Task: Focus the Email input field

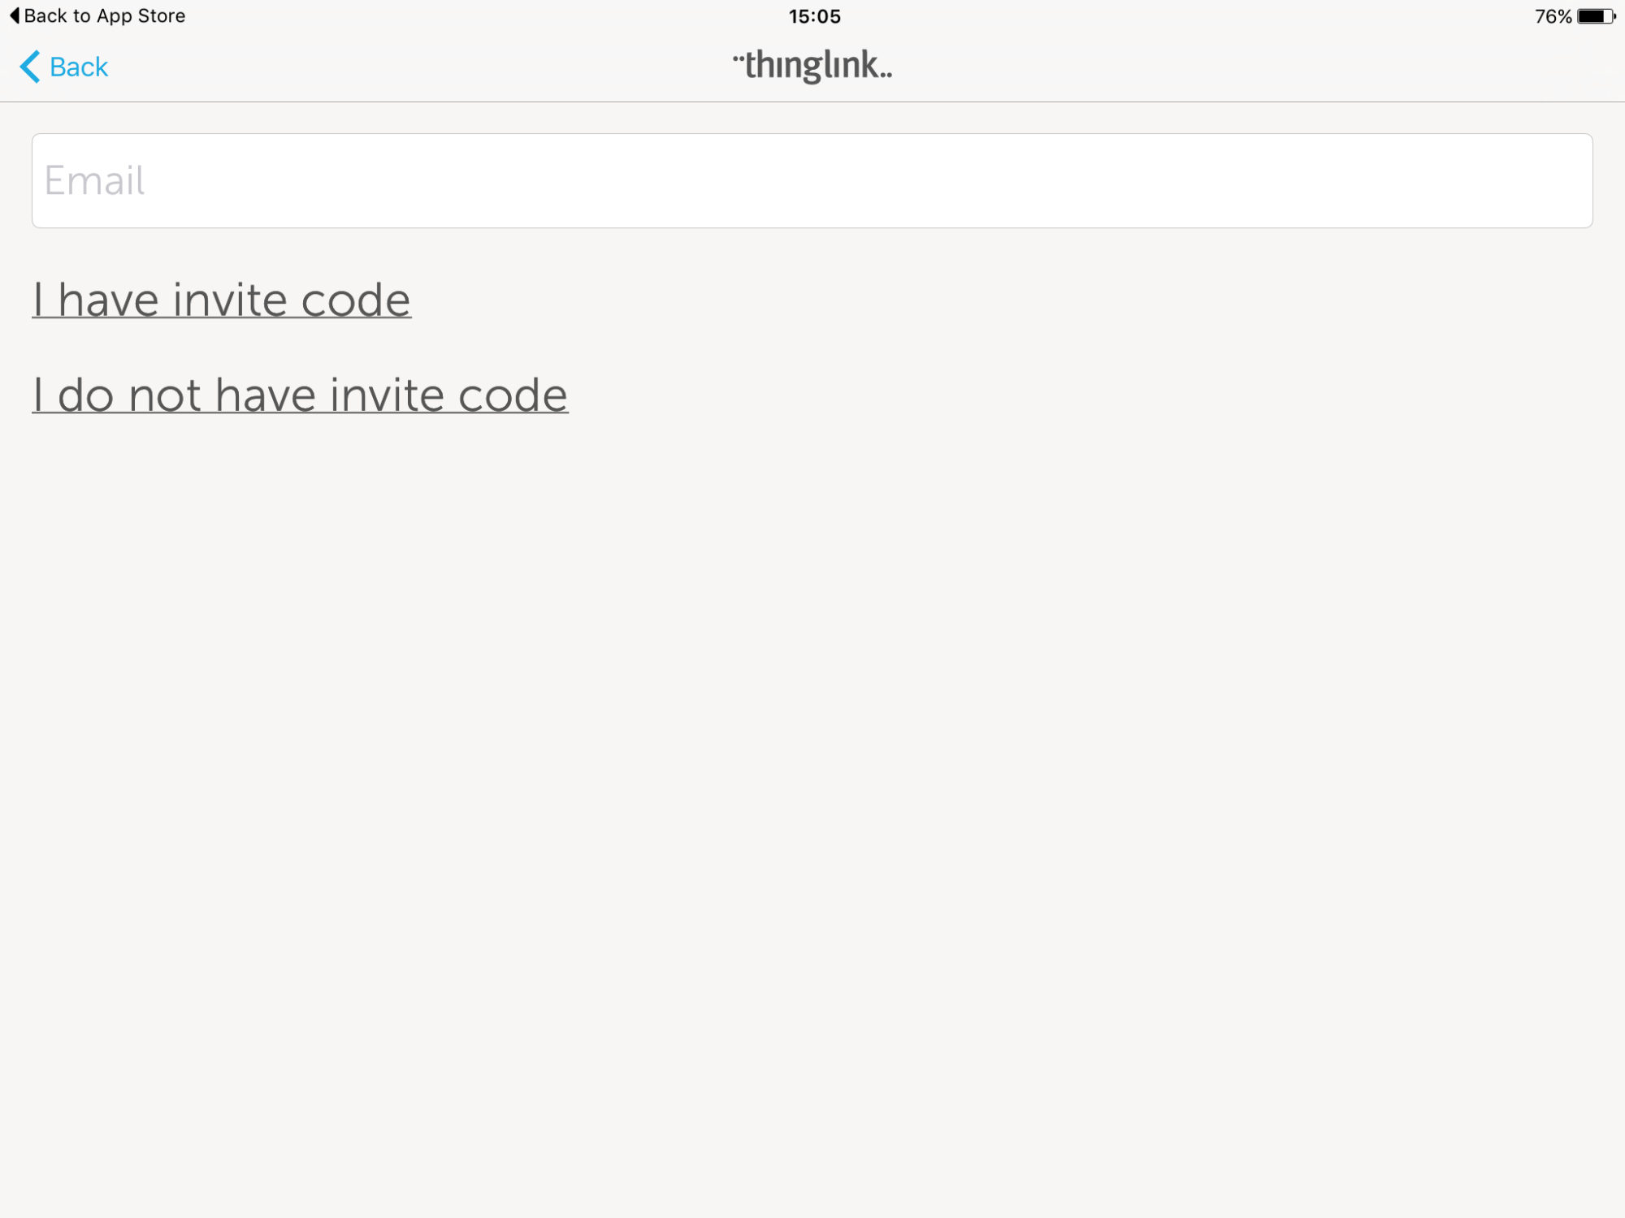Action: tap(812, 180)
